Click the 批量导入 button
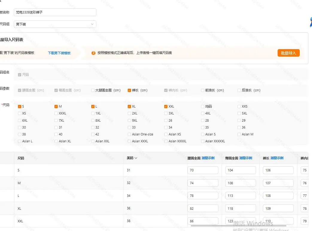The height and width of the screenshot is (231, 312). click(x=288, y=53)
